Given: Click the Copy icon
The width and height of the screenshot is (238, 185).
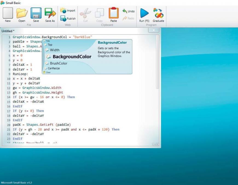Looking at the screenshot, I should [99, 13].
